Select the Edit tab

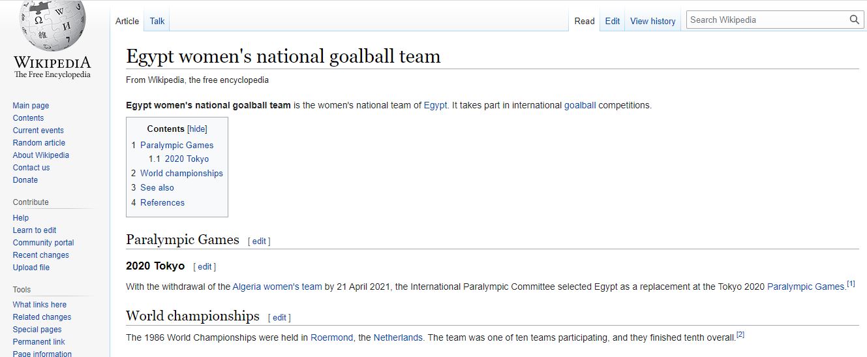pyautogui.click(x=612, y=21)
